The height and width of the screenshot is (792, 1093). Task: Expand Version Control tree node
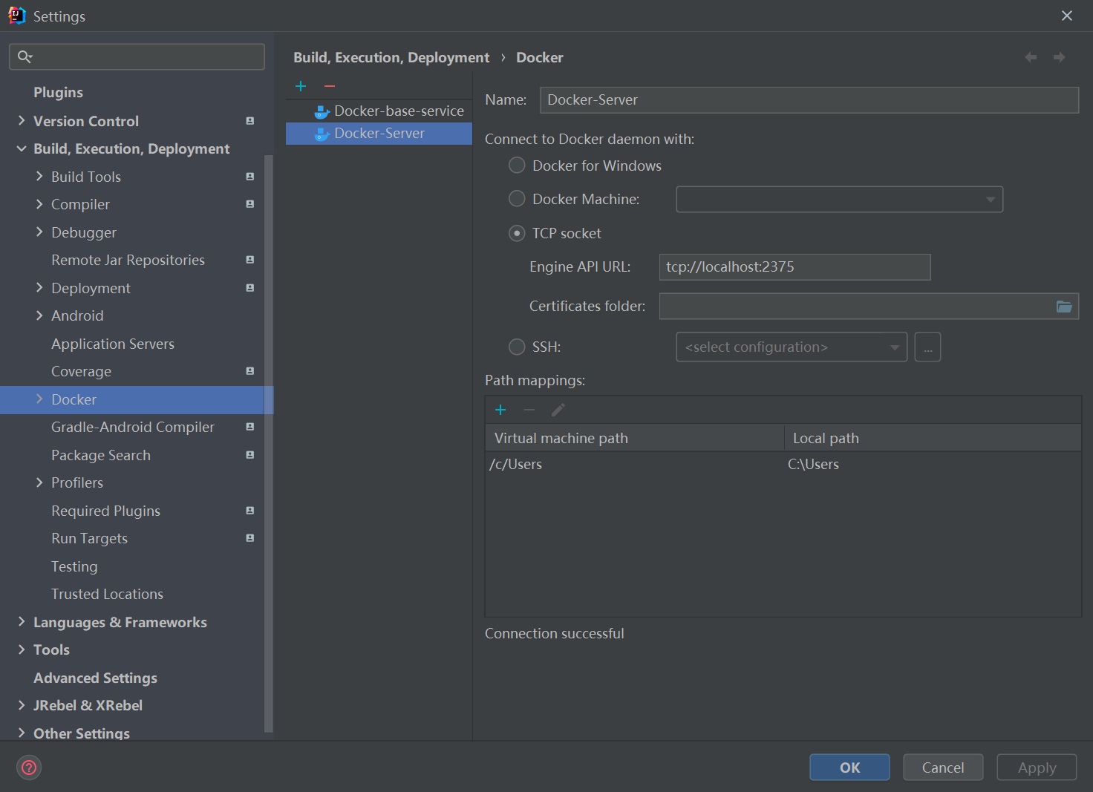pos(22,120)
